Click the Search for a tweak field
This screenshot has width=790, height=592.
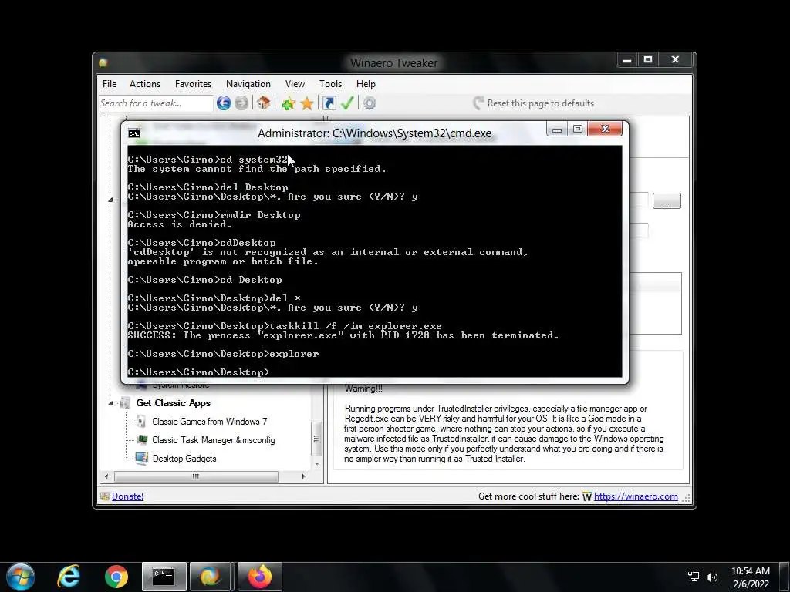coord(156,103)
